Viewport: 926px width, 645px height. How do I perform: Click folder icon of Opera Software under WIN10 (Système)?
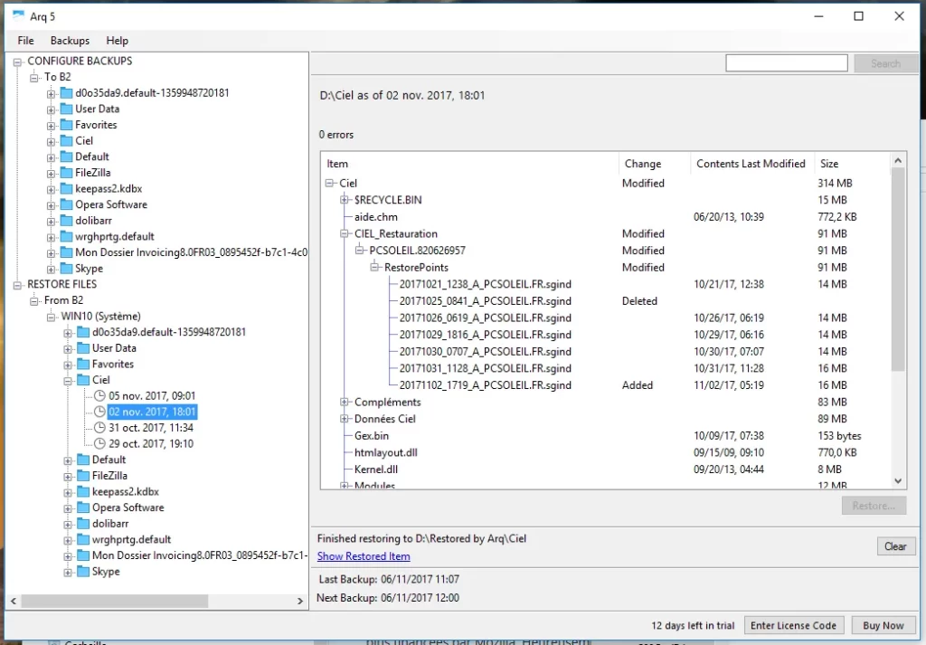tap(83, 507)
